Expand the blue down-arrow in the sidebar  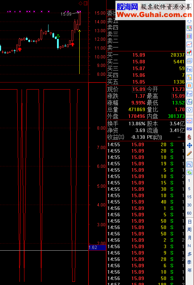[x=189, y=21]
